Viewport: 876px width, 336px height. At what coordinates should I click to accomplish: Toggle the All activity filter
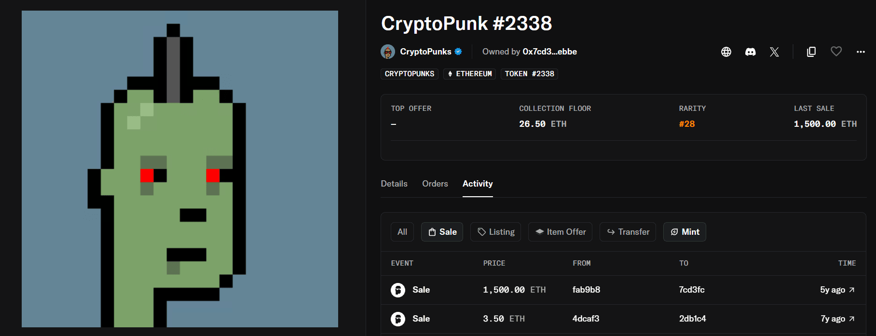(402, 232)
